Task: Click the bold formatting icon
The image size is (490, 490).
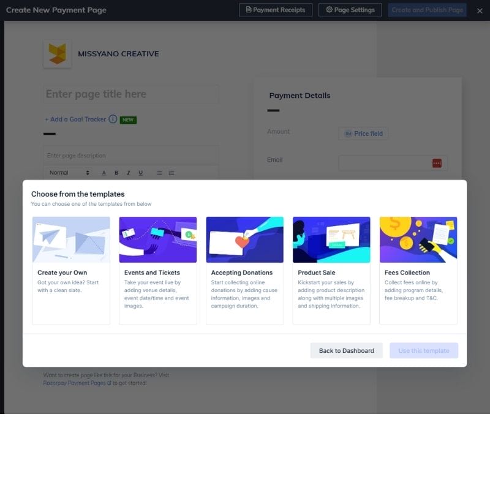Action: (x=116, y=173)
